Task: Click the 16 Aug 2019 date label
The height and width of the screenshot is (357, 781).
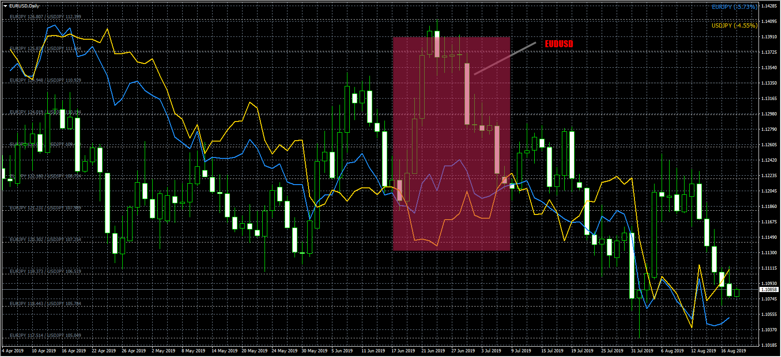Action: tap(733, 350)
